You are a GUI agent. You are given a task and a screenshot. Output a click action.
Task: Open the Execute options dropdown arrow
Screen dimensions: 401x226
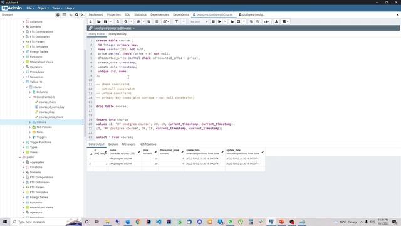pyautogui.click(x=225, y=22)
